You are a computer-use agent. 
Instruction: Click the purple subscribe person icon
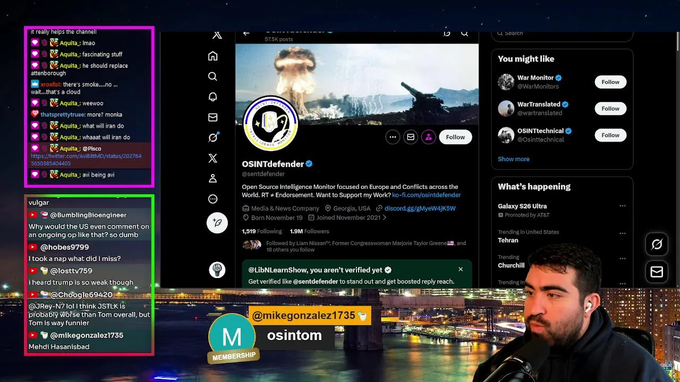point(428,137)
